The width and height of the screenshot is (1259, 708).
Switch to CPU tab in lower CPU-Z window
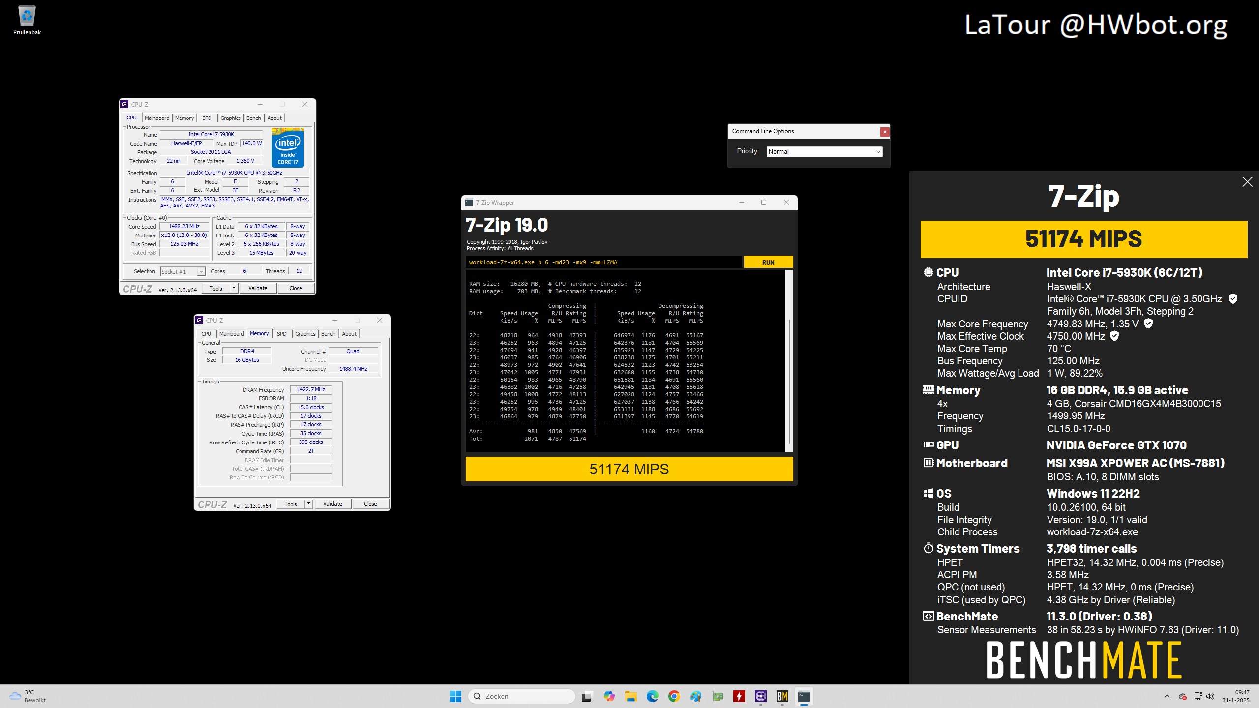pyautogui.click(x=206, y=334)
